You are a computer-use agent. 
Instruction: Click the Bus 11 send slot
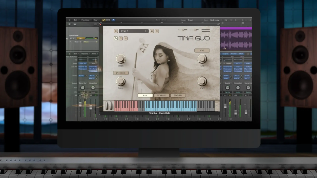click(x=81, y=76)
